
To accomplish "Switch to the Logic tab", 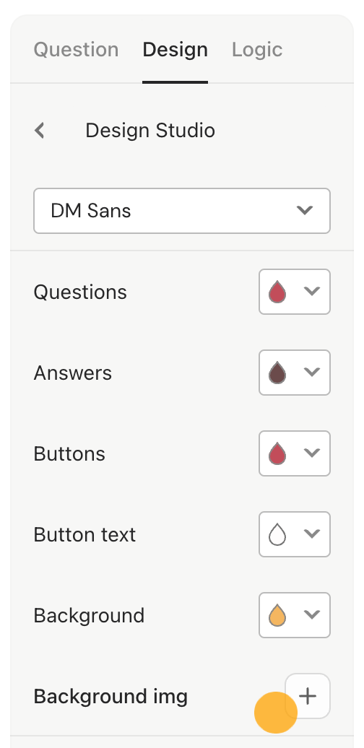I will click(x=257, y=50).
